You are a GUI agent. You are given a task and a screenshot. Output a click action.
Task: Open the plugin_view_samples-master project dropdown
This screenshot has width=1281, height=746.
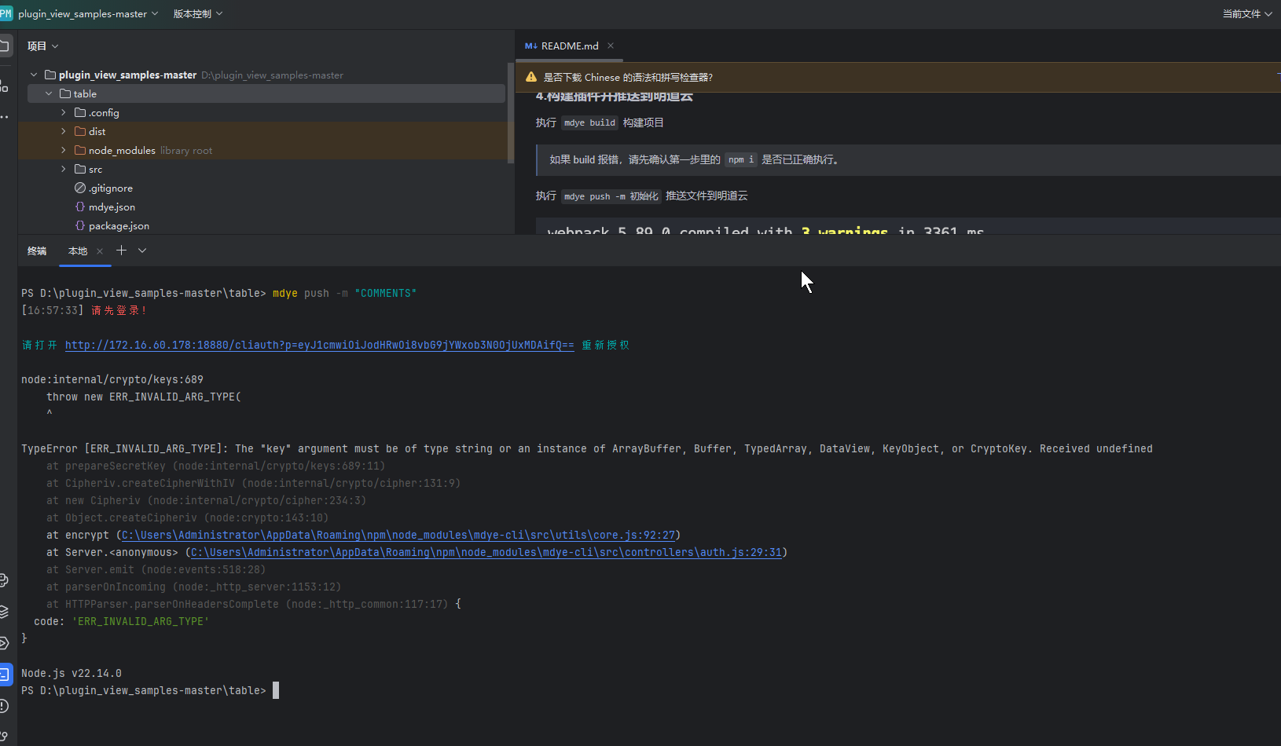(87, 13)
